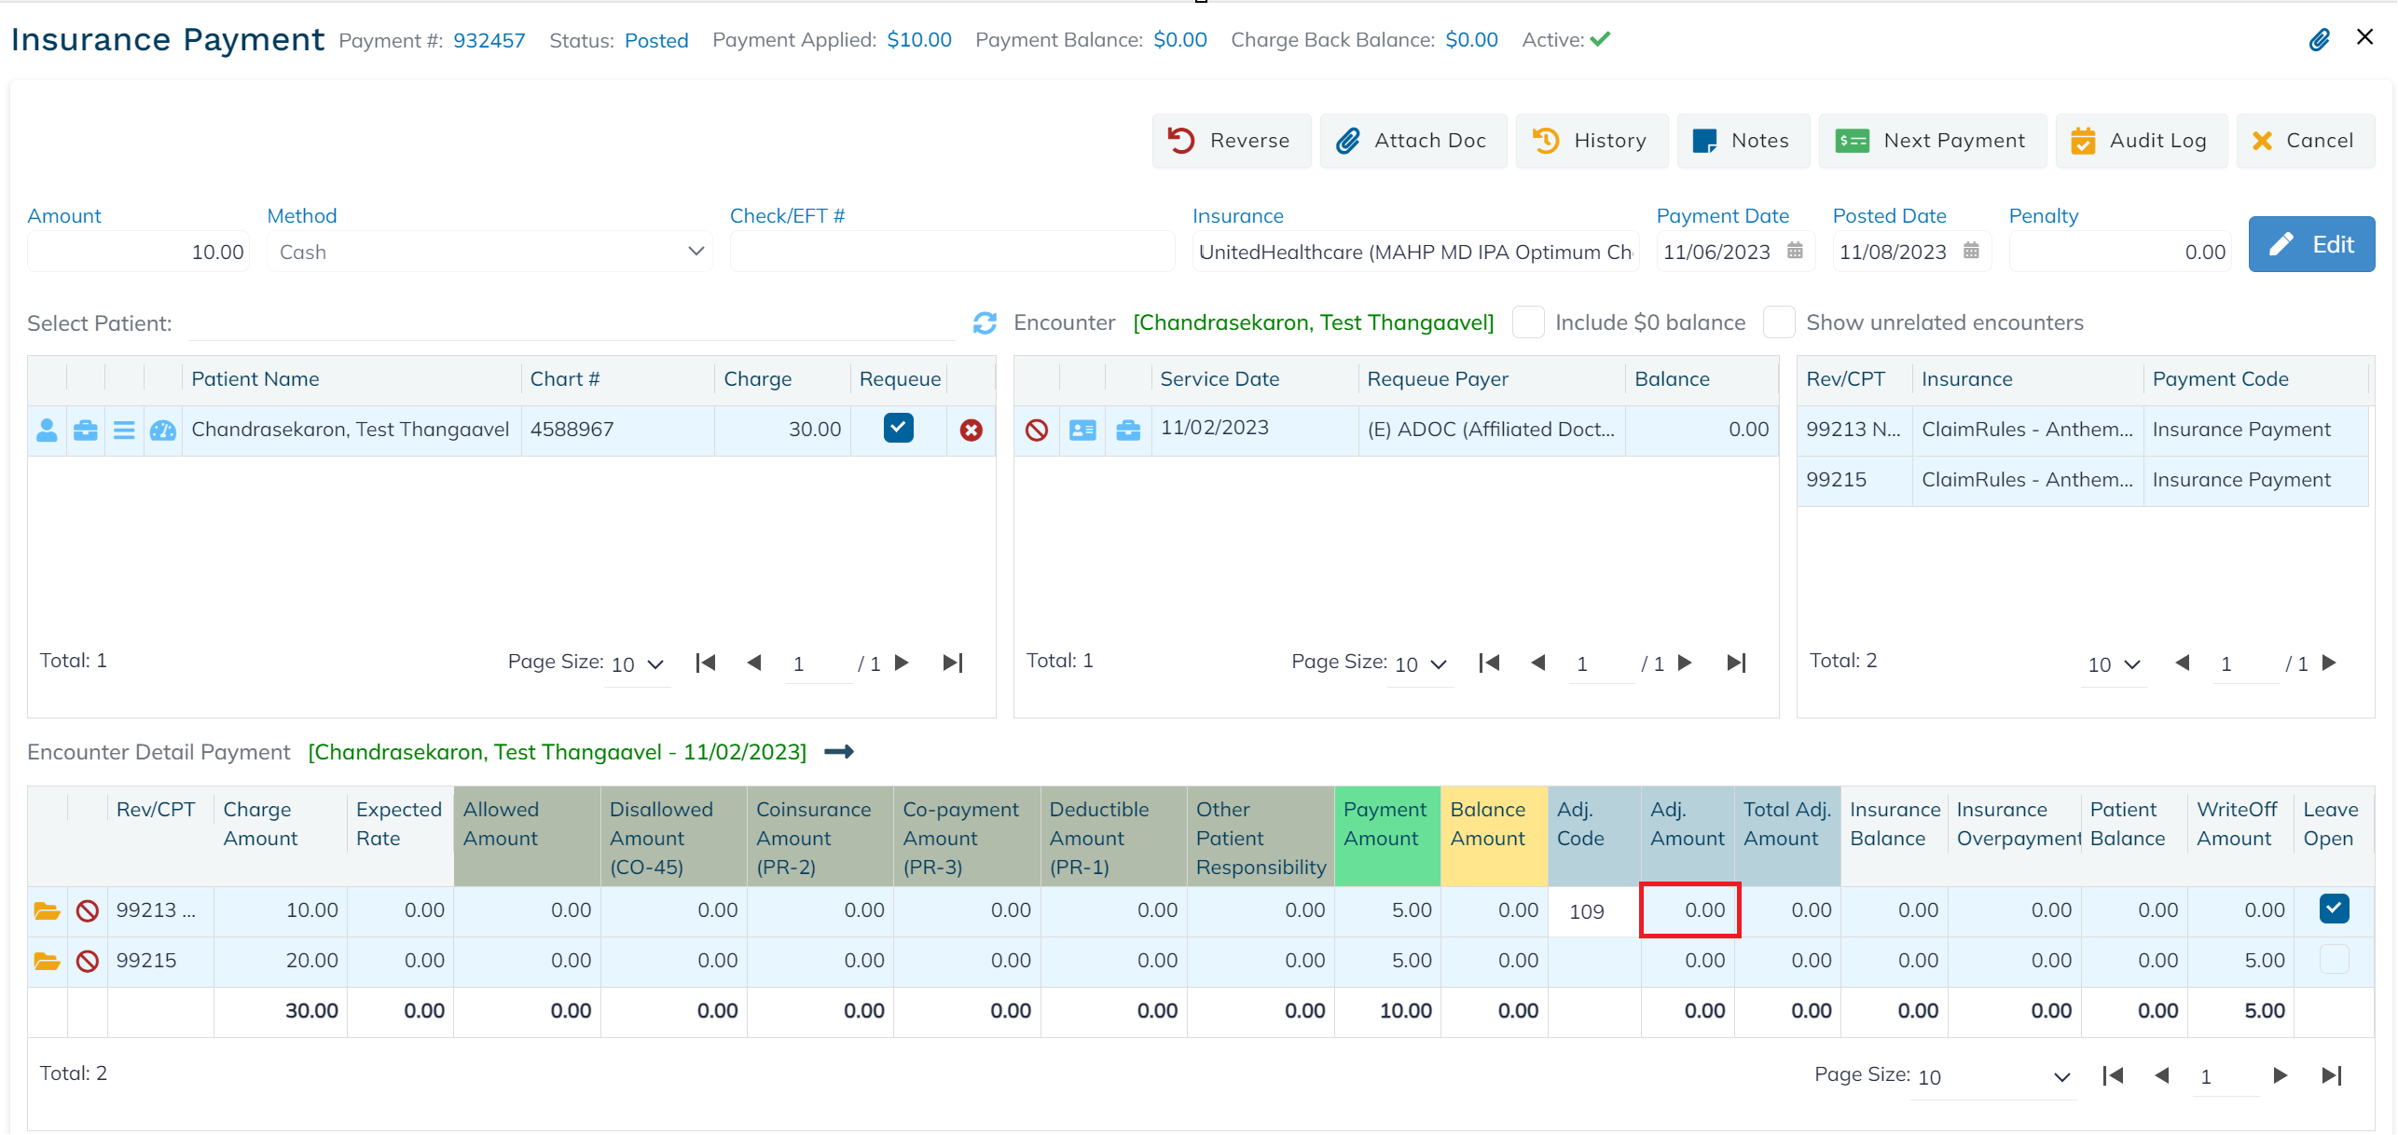Screen dimensions: 2398x1135
Task: Click arrow next to Encounter Detail Payment
Action: click(839, 752)
